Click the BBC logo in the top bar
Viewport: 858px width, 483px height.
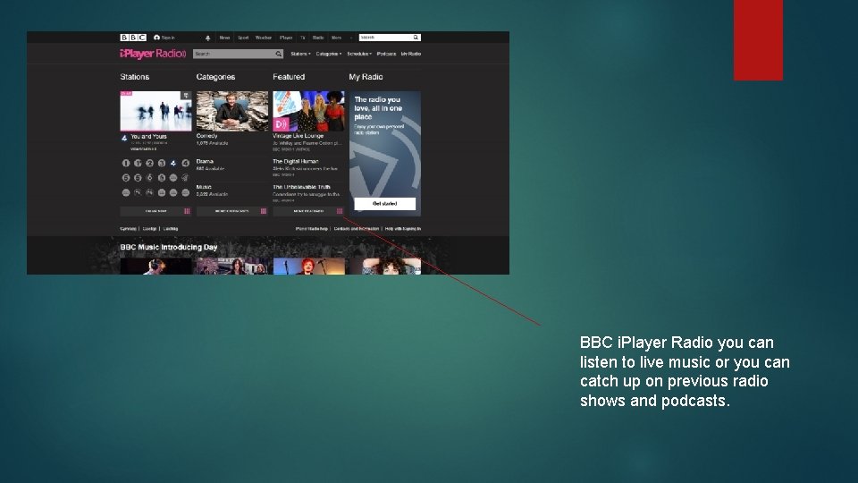(x=133, y=38)
